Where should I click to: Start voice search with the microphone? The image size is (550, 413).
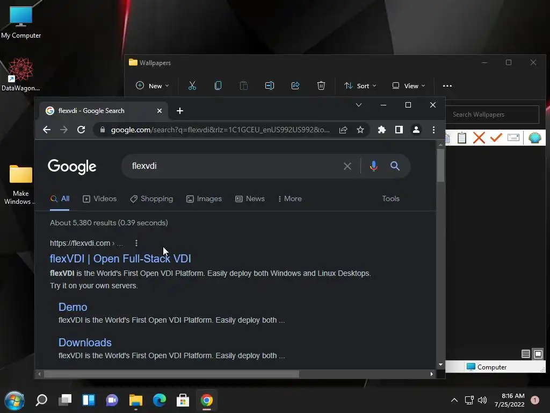click(x=374, y=166)
